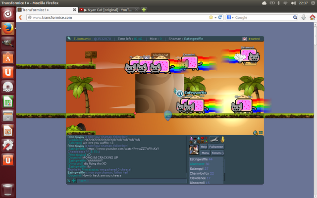Go to the Firefox home page
This screenshot has height=198, width=317.
point(312,17)
